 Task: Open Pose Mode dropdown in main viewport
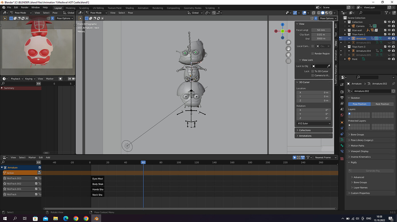coord(96,13)
